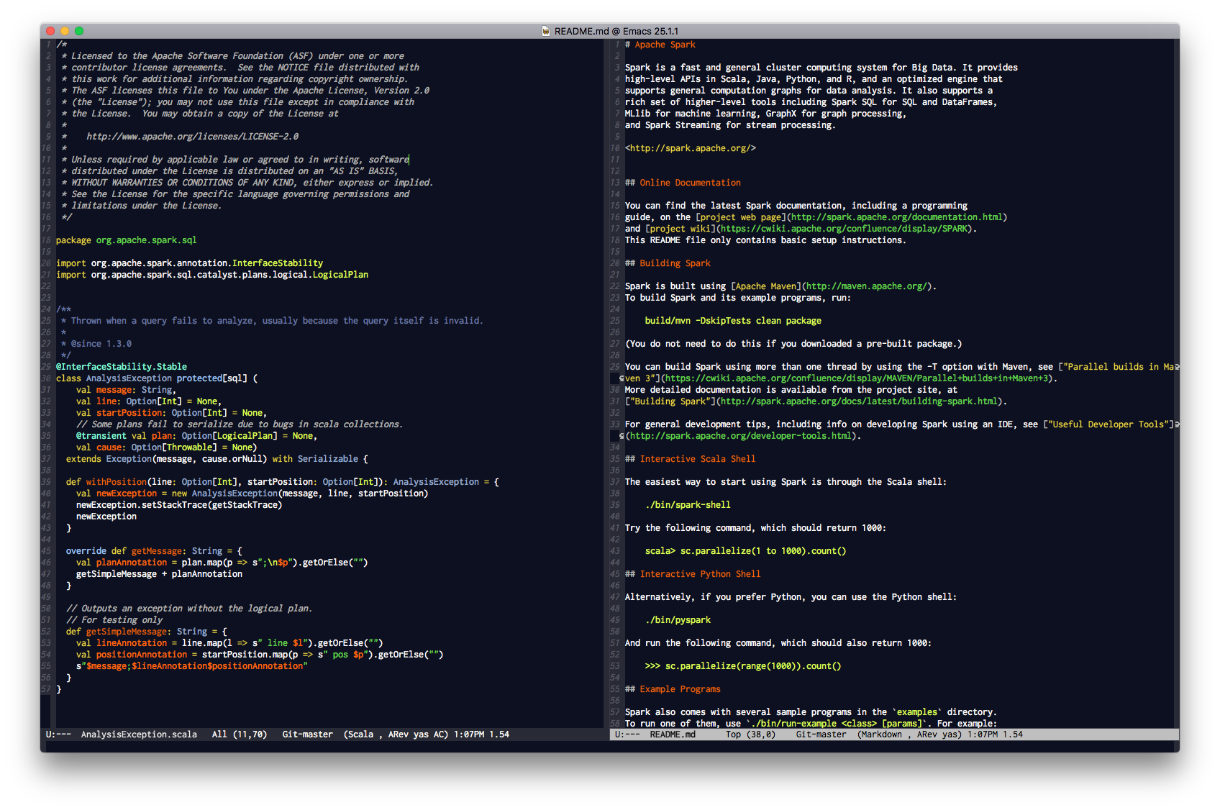This screenshot has height=810, width=1220.
Task: Click 'class AnalysisException protected[sql] (' line
Action: click(156, 378)
